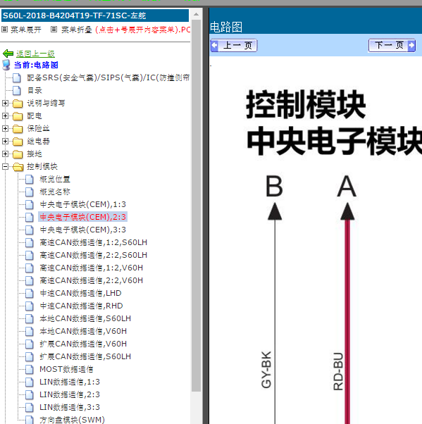Viewport: 422px width, 424px height.
Task: Click the folder icon for 配电
Action: pyautogui.click(x=18, y=116)
